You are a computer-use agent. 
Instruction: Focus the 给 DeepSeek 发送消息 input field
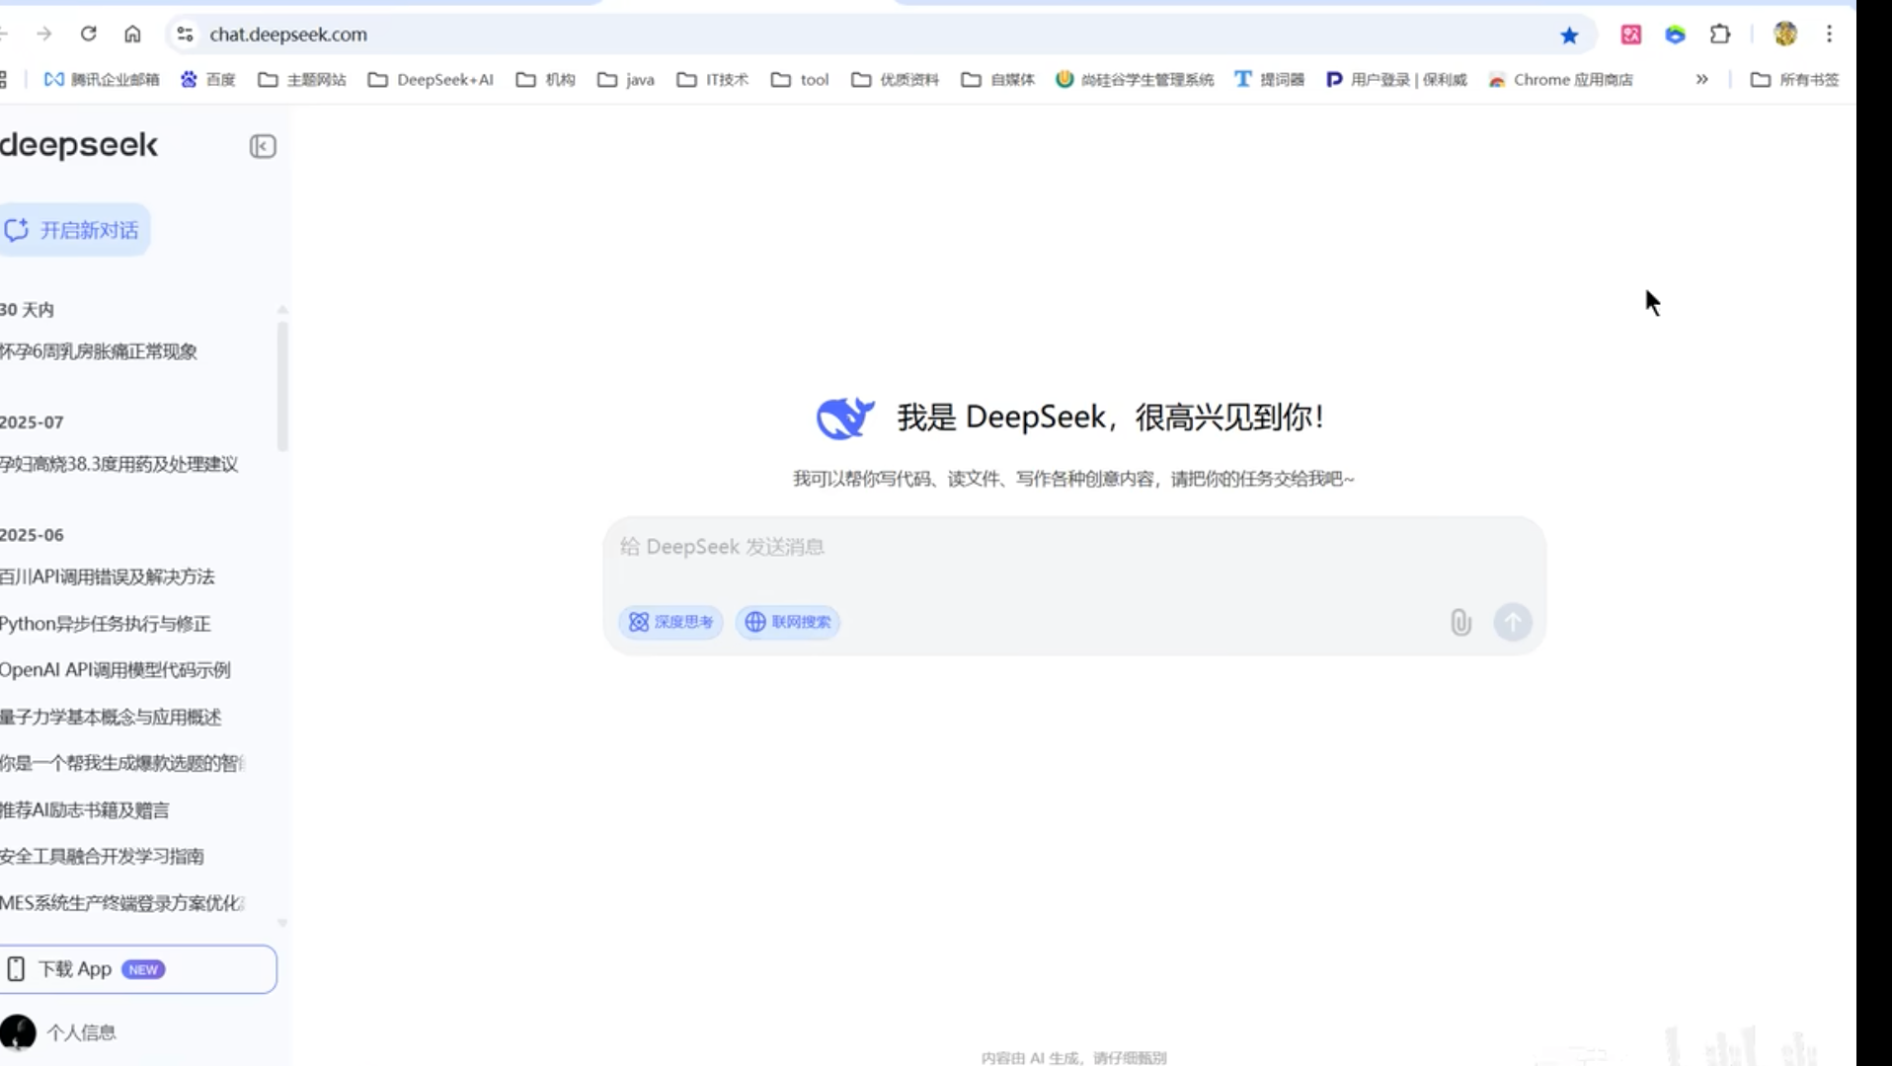pyautogui.click(x=1073, y=547)
